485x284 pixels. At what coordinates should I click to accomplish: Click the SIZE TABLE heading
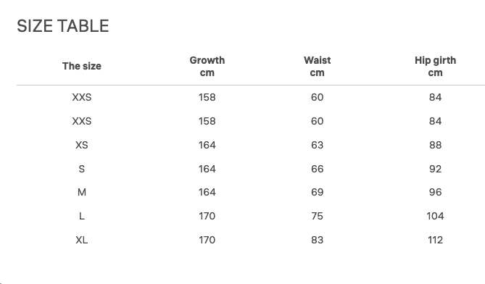coord(63,26)
